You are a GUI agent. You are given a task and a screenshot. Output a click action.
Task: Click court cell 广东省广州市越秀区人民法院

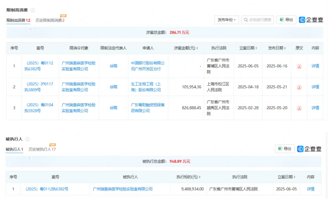tap(218, 108)
